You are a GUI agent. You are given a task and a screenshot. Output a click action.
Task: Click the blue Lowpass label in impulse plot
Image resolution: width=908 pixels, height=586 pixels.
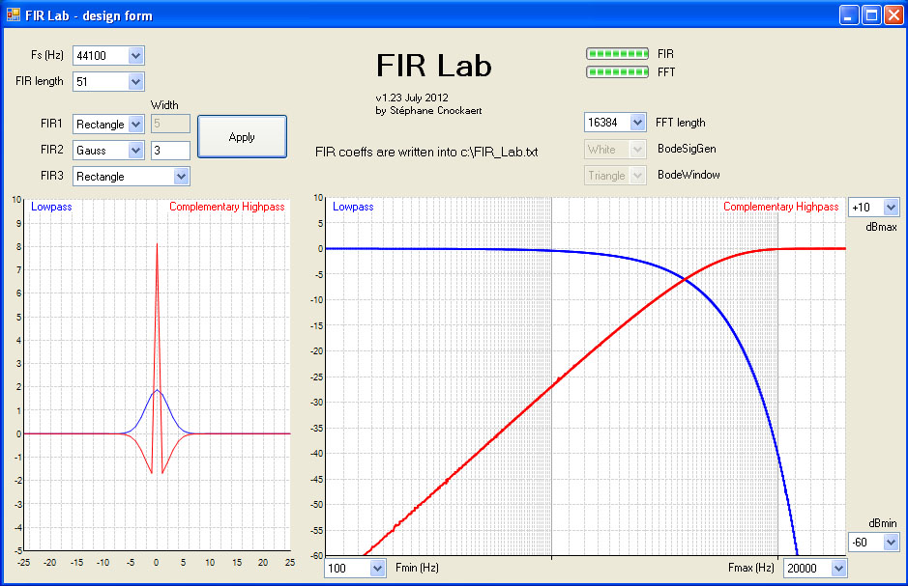click(51, 207)
